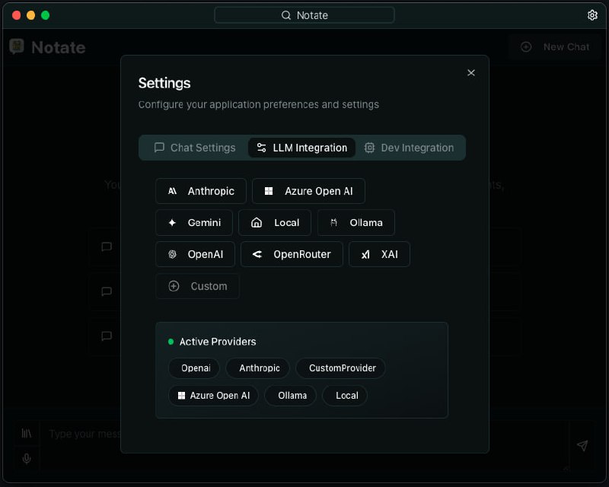Select the Gemini provider
This screenshot has height=487, width=609.
tap(194, 223)
